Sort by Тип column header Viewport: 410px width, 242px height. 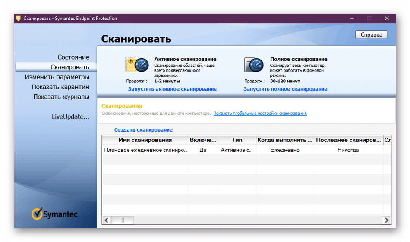(x=237, y=140)
